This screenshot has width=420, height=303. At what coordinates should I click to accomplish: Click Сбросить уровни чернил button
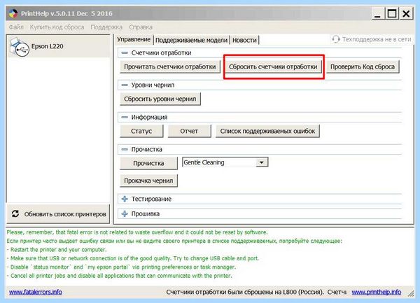coord(160,99)
